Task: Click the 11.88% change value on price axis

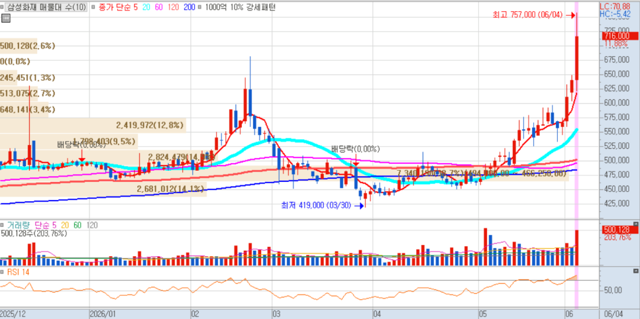Action: click(x=616, y=43)
